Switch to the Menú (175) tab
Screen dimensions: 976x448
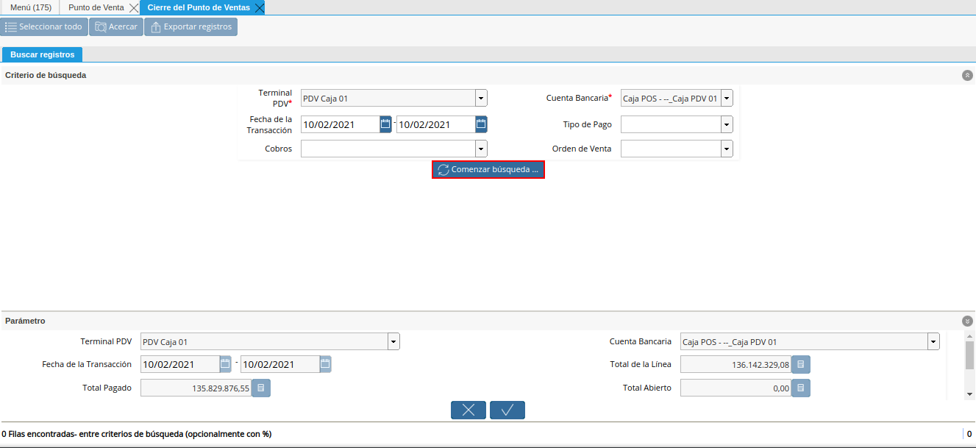coord(30,7)
